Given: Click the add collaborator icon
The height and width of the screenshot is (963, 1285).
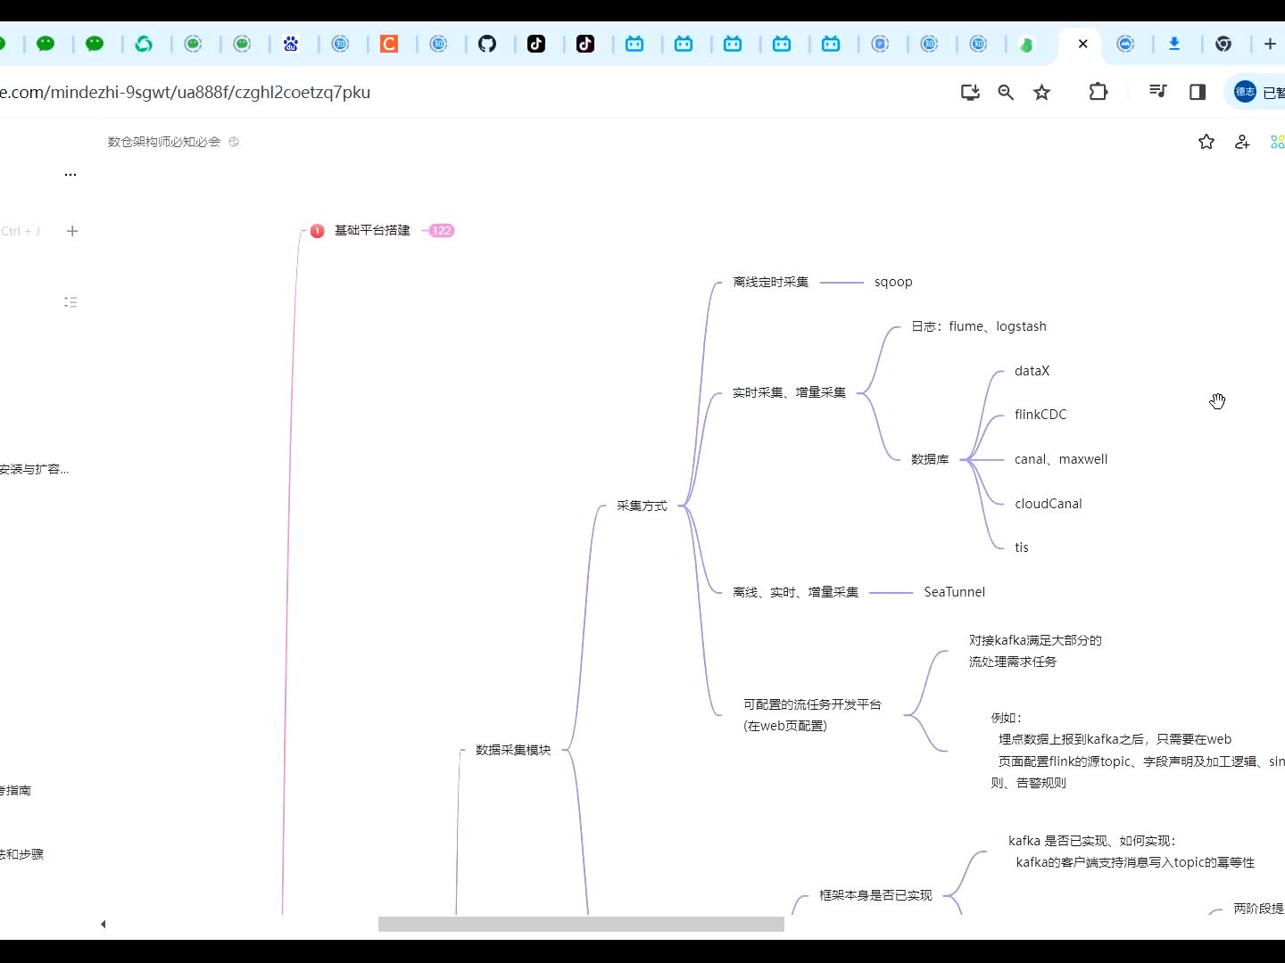Looking at the screenshot, I should pos(1242,142).
